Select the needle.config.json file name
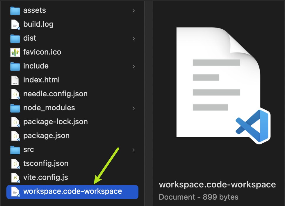This screenshot has width=285, height=206. click(x=56, y=94)
